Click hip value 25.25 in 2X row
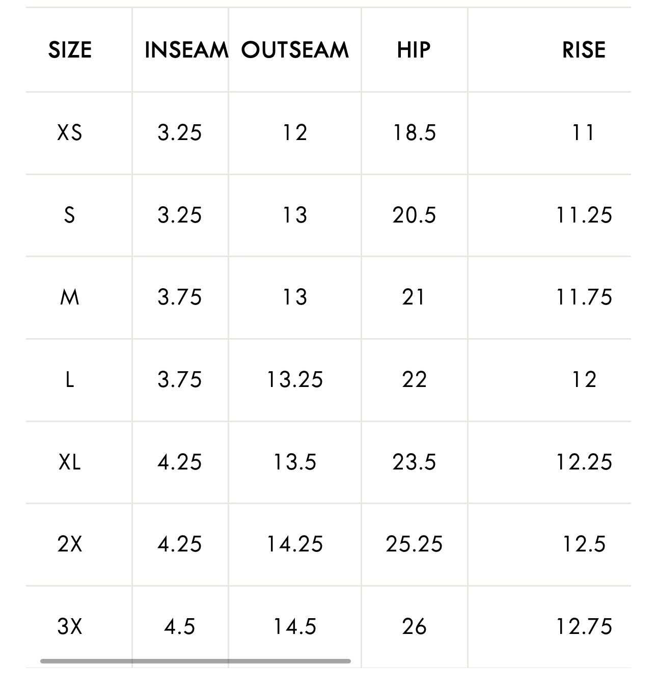657x692 pixels. click(x=414, y=544)
